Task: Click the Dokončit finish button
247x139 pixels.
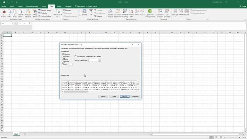Action: point(135,97)
